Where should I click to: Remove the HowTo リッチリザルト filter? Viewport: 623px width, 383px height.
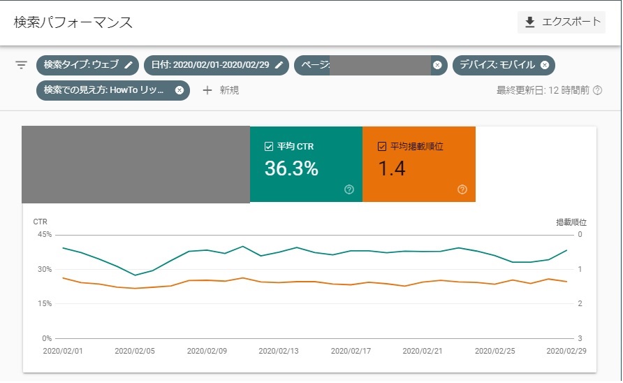click(x=179, y=90)
